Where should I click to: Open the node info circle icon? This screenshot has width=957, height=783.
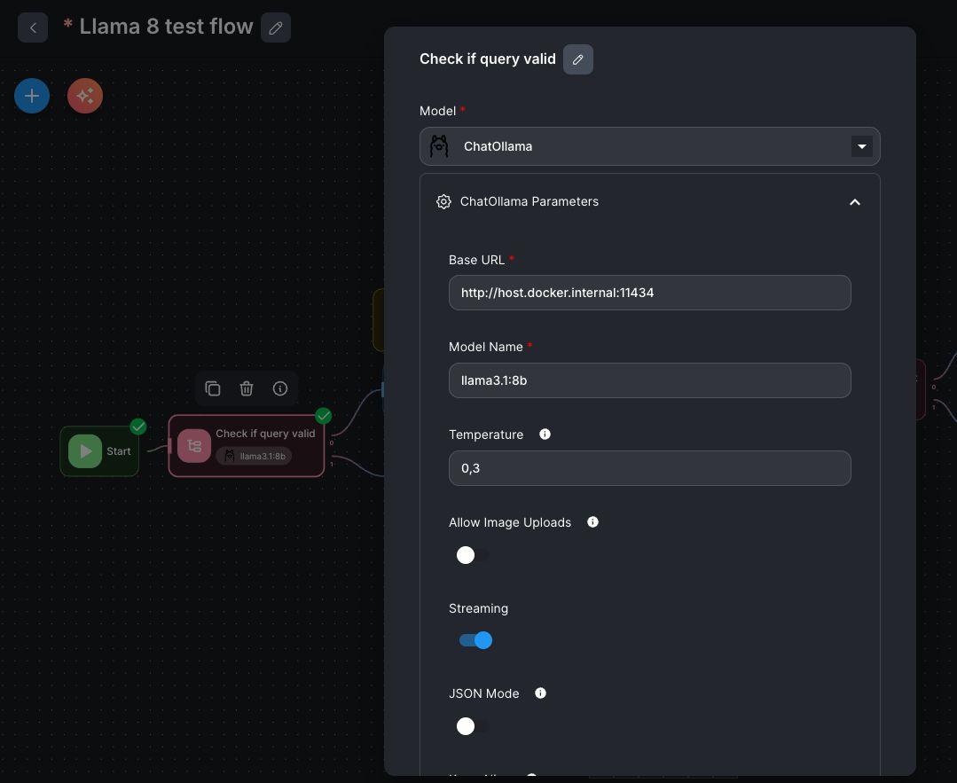pyautogui.click(x=280, y=388)
